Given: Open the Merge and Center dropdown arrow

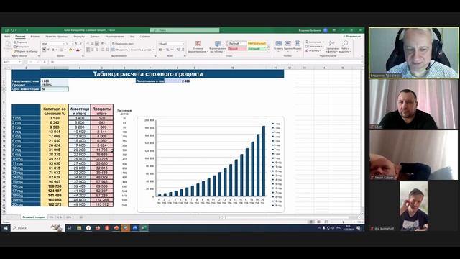Looking at the screenshot, I should 153,50.
